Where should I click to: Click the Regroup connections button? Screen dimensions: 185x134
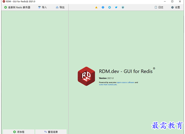tap(51, 132)
